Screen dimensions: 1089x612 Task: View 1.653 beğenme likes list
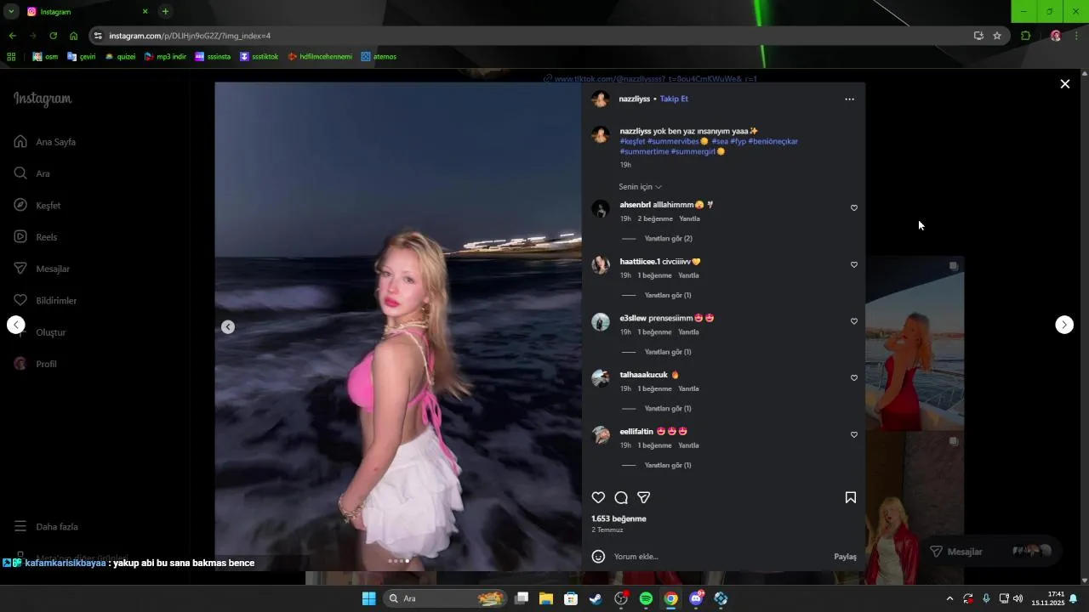[619, 518]
